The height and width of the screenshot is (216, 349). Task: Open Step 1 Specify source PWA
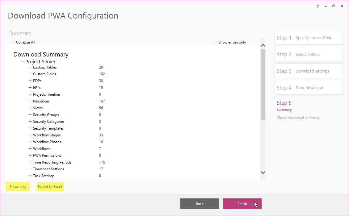click(x=309, y=37)
